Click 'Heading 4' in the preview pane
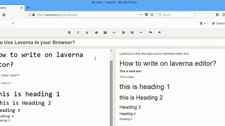The image size is (225, 126). click(x=127, y=114)
